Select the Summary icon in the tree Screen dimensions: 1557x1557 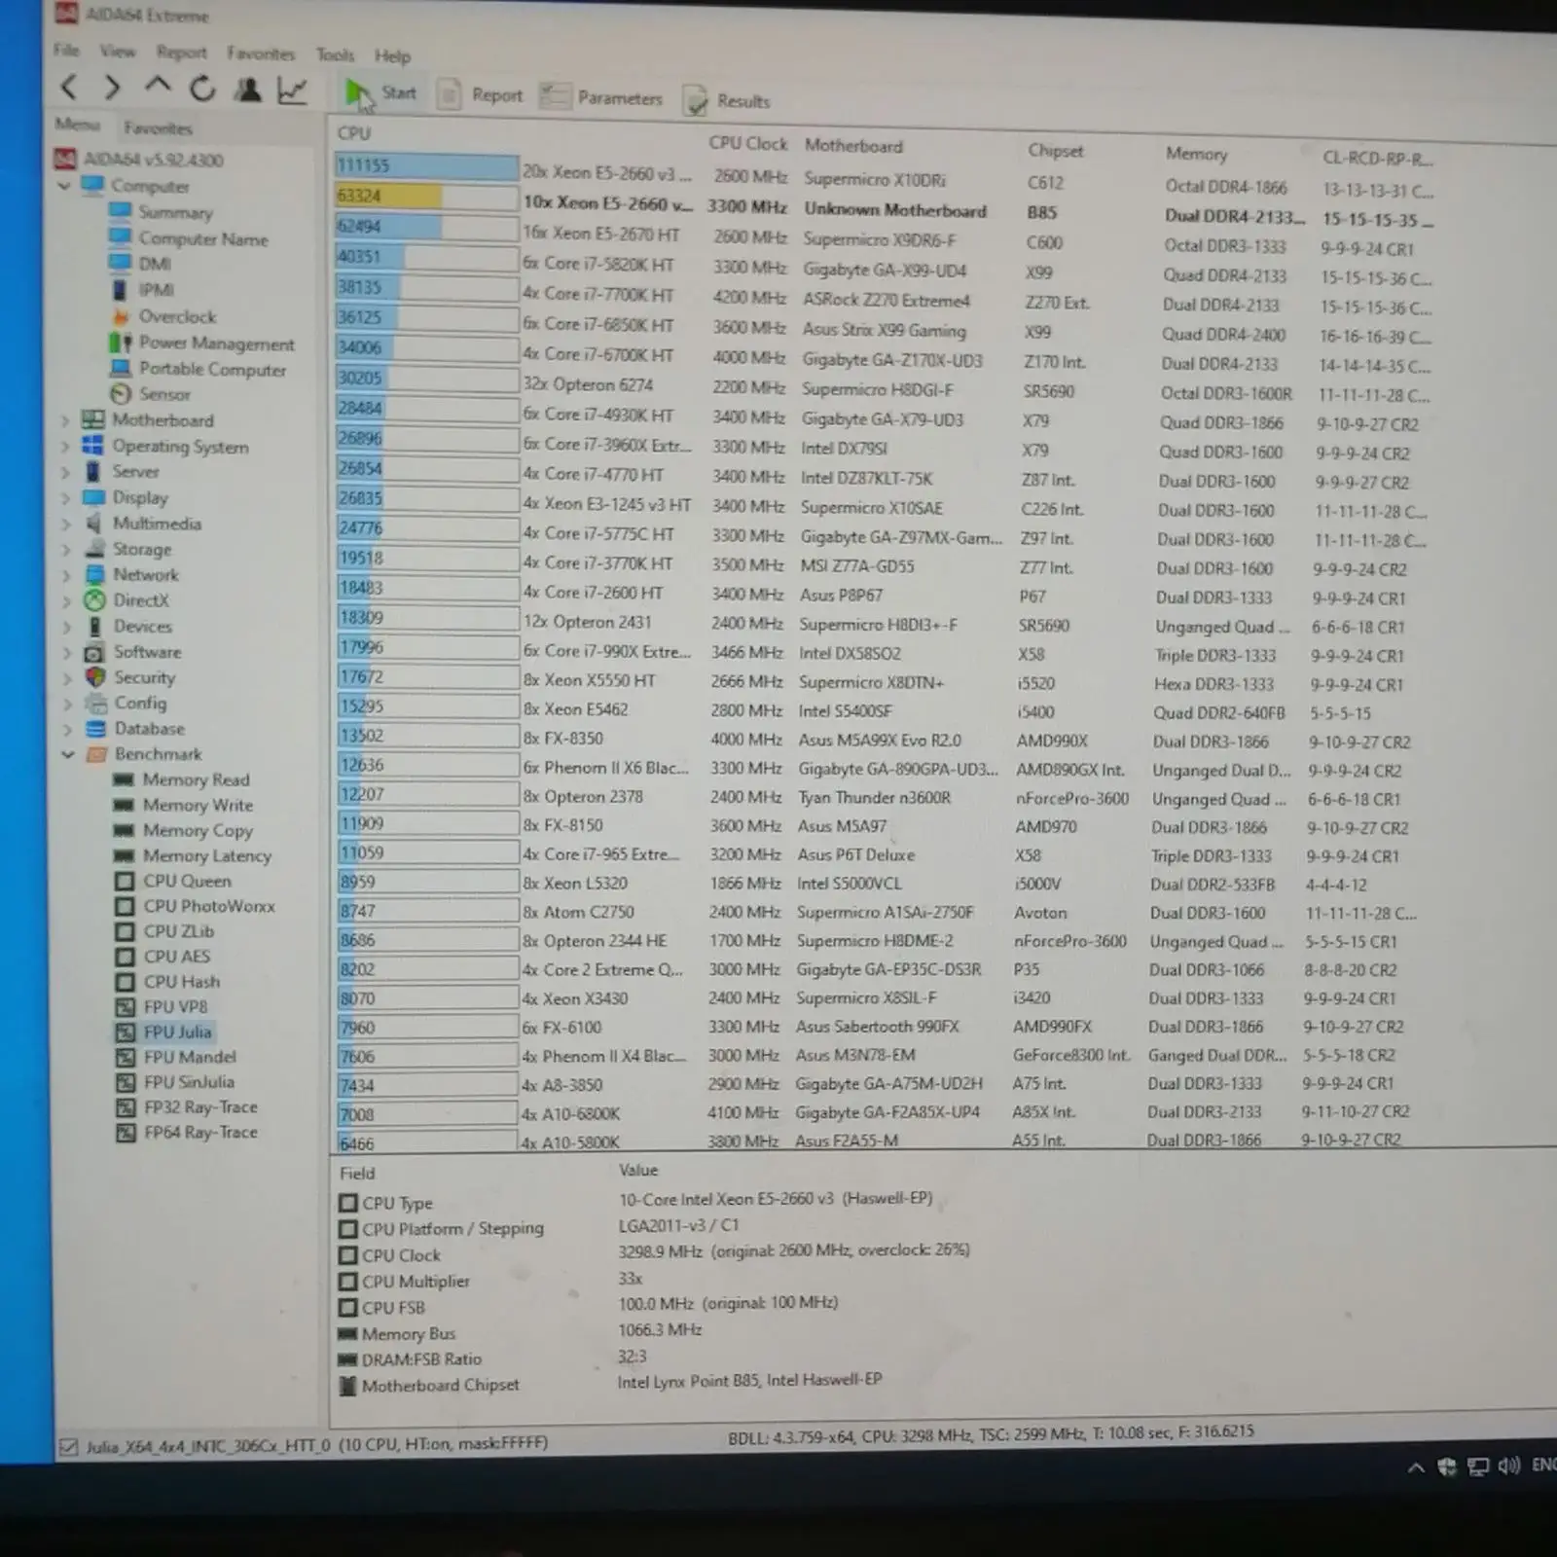click(121, 211)
